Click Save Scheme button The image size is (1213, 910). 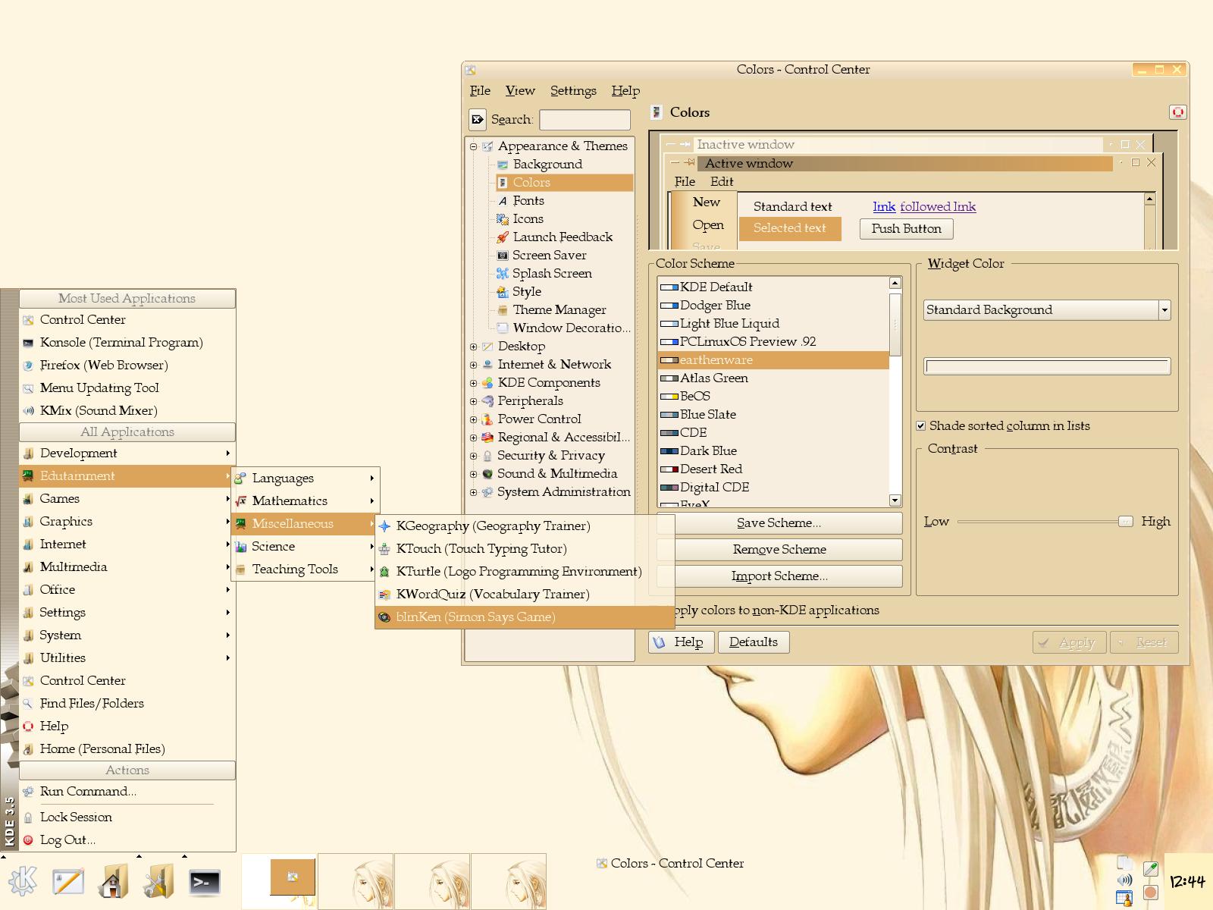779,522
